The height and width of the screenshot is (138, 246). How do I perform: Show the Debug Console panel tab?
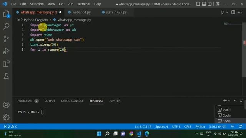point(72,101)
